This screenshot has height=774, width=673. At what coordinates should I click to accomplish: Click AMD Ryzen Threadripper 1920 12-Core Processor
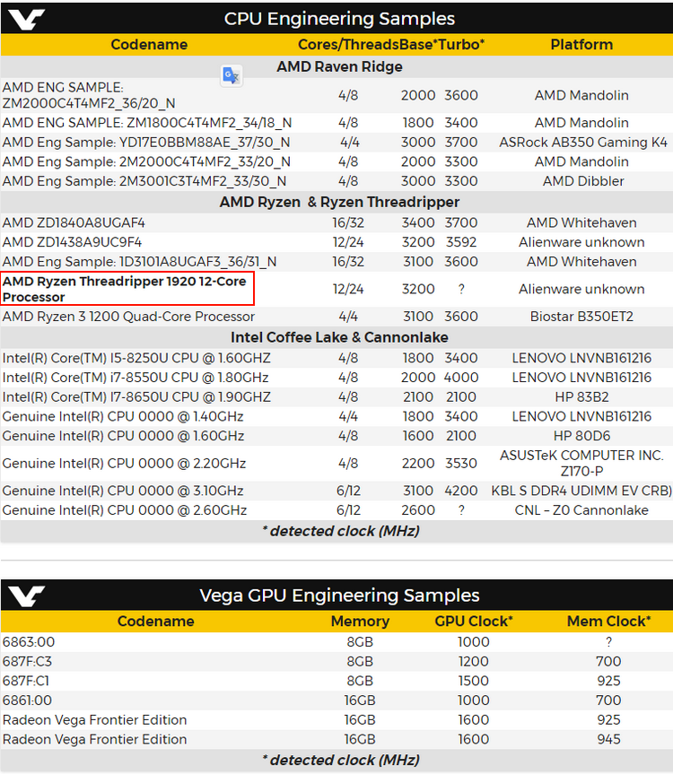click(x=127, y=289)
